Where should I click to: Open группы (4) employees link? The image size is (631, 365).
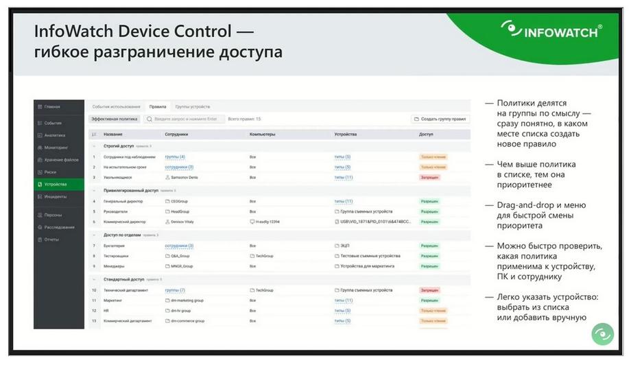175,157
